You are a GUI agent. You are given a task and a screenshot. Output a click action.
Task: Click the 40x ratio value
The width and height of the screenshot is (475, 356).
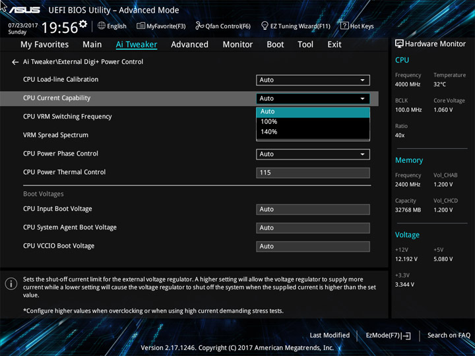400,135
